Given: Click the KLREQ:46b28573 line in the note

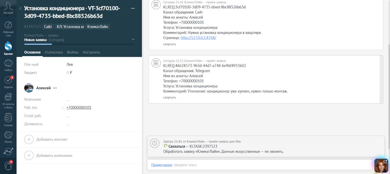Looking at the screenshot, I should click(204, 66).
